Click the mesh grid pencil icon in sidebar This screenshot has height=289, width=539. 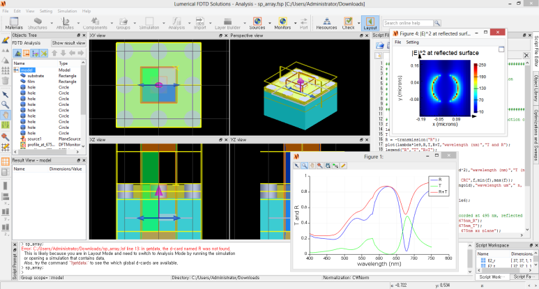(5, 147)
